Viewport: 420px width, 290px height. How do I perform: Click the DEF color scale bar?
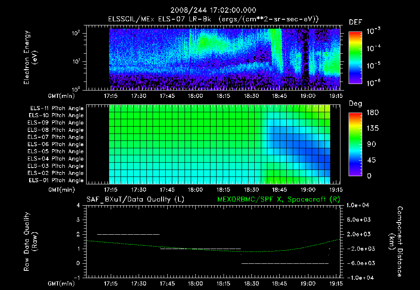(355, 58)
